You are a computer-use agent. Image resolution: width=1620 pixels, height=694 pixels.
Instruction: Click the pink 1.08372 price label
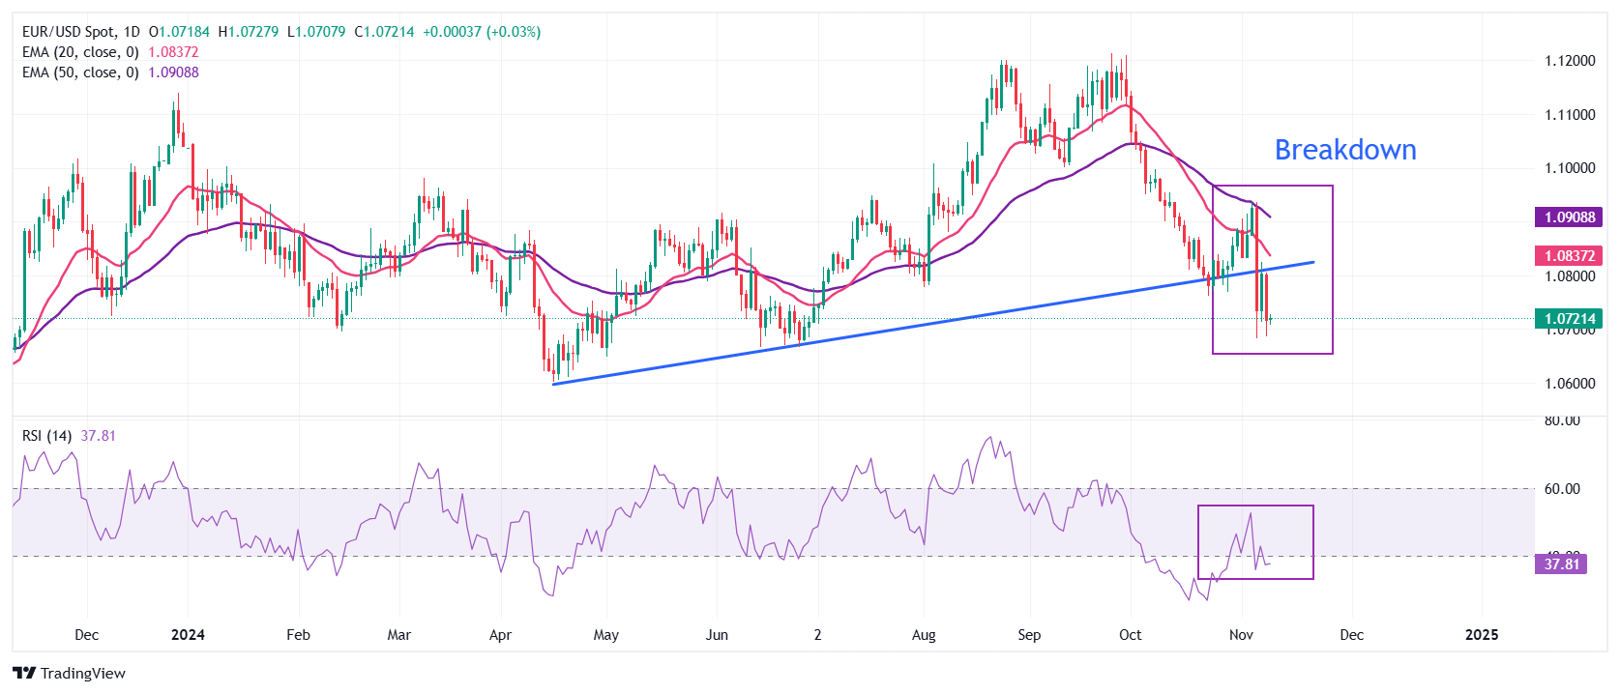[1569, 256]
